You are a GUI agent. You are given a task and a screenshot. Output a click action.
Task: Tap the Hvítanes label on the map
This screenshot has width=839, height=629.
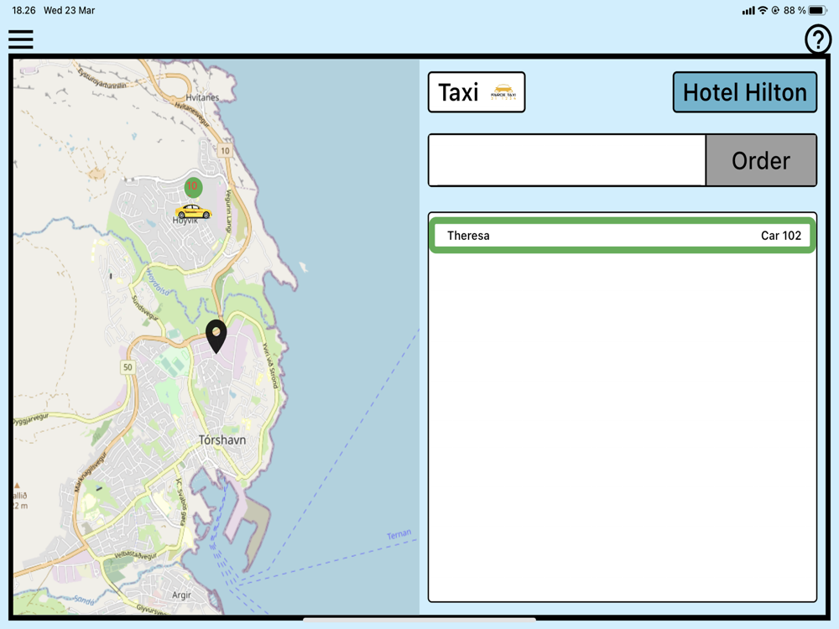coord(202,97)
